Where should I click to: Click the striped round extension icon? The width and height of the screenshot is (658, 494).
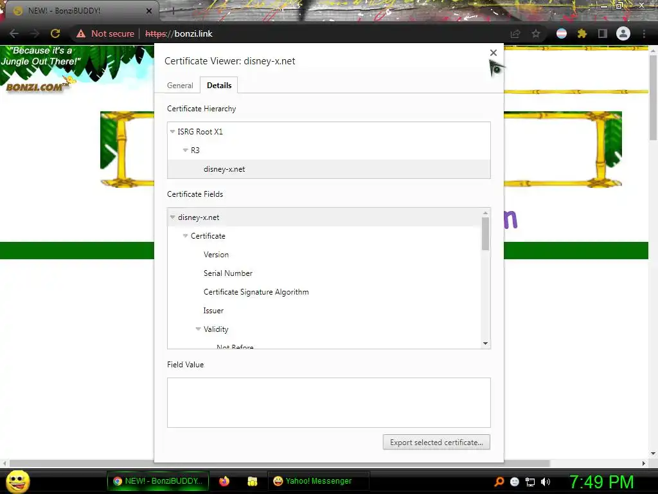tap(562, 33)
